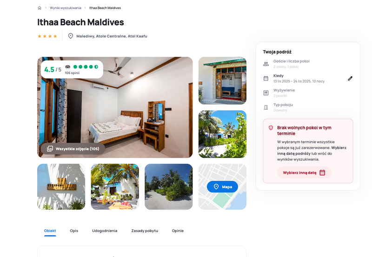Click the Wybierz inną datę button

coord(304,172)
